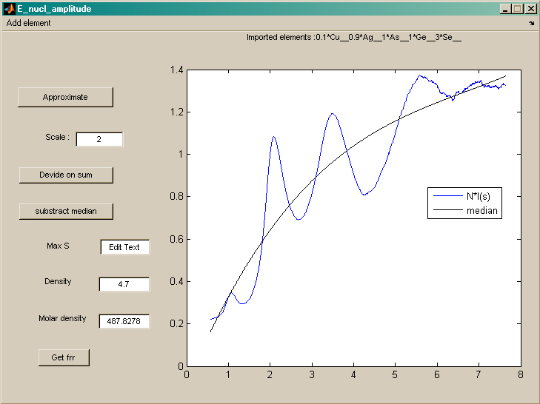The image size is (540, 404).
Task: Click the MATLAB icon in title bar
Action: pos(10,9)
